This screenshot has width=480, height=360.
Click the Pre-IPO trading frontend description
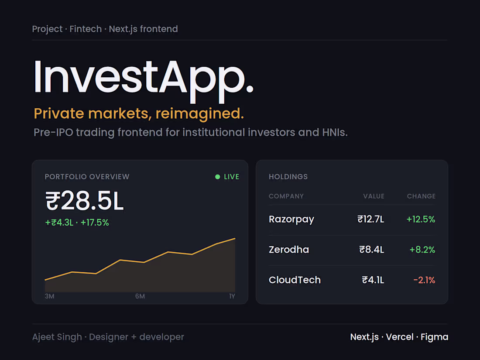190,133
